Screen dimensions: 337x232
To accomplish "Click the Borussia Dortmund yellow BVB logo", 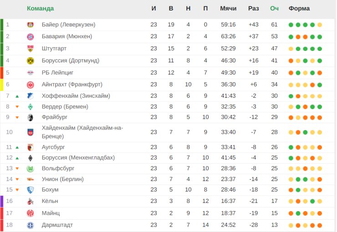I will (x=31, y=61).
